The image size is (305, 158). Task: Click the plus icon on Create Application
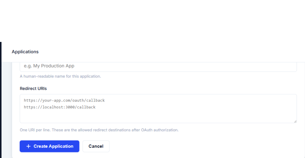coord(28,146)
